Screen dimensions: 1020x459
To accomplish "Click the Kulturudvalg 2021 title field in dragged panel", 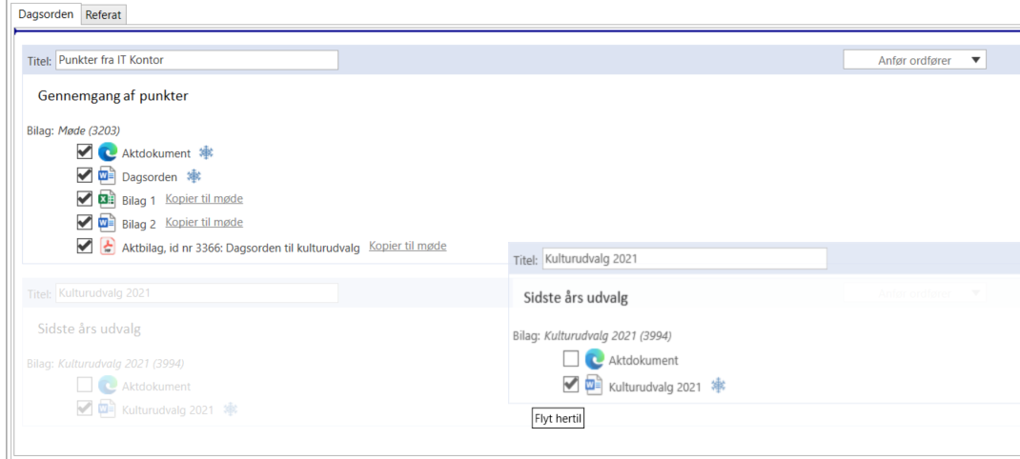I will coord(683,259).
